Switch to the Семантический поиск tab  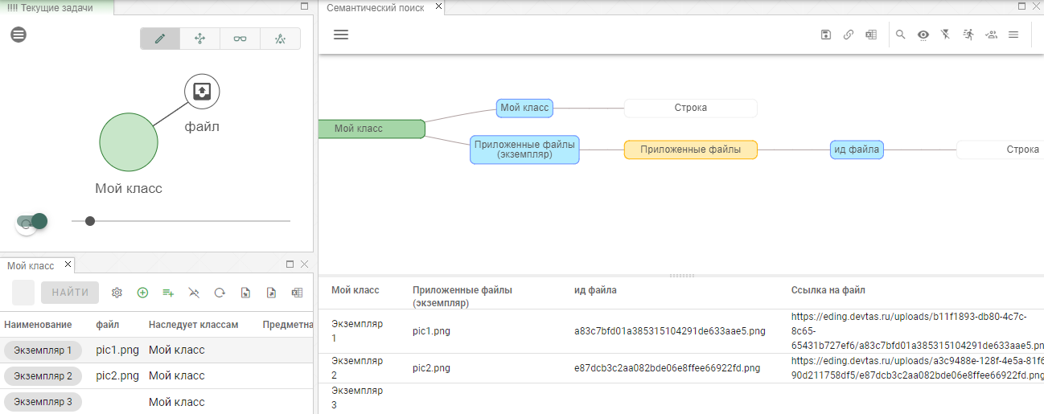pos(375,7)
